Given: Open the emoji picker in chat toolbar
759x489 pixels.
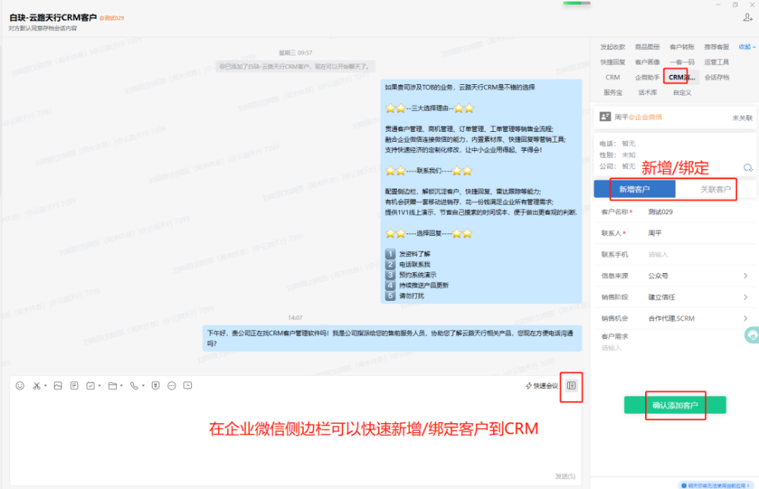Looking at the screenshot, I should 20,385.
